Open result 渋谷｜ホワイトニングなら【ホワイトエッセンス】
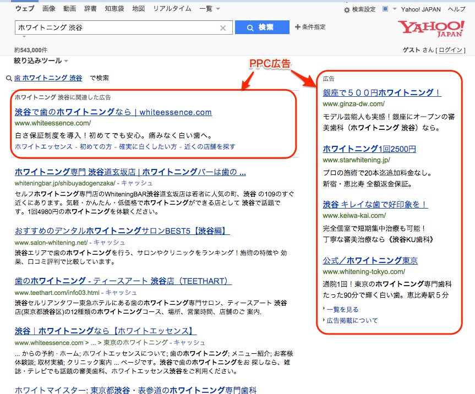 (x=106, y=331)
